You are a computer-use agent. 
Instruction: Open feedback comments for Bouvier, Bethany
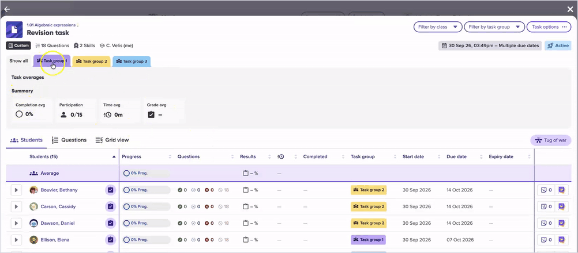[546, 190]
